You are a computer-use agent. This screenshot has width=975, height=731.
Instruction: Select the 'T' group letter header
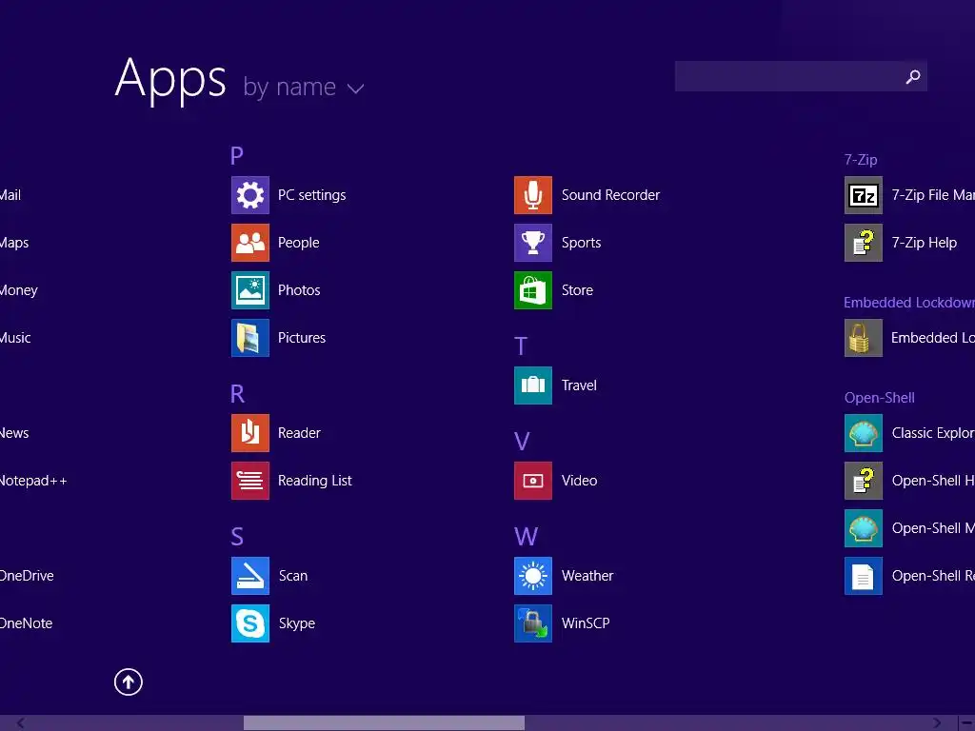(x=521, y=346)
